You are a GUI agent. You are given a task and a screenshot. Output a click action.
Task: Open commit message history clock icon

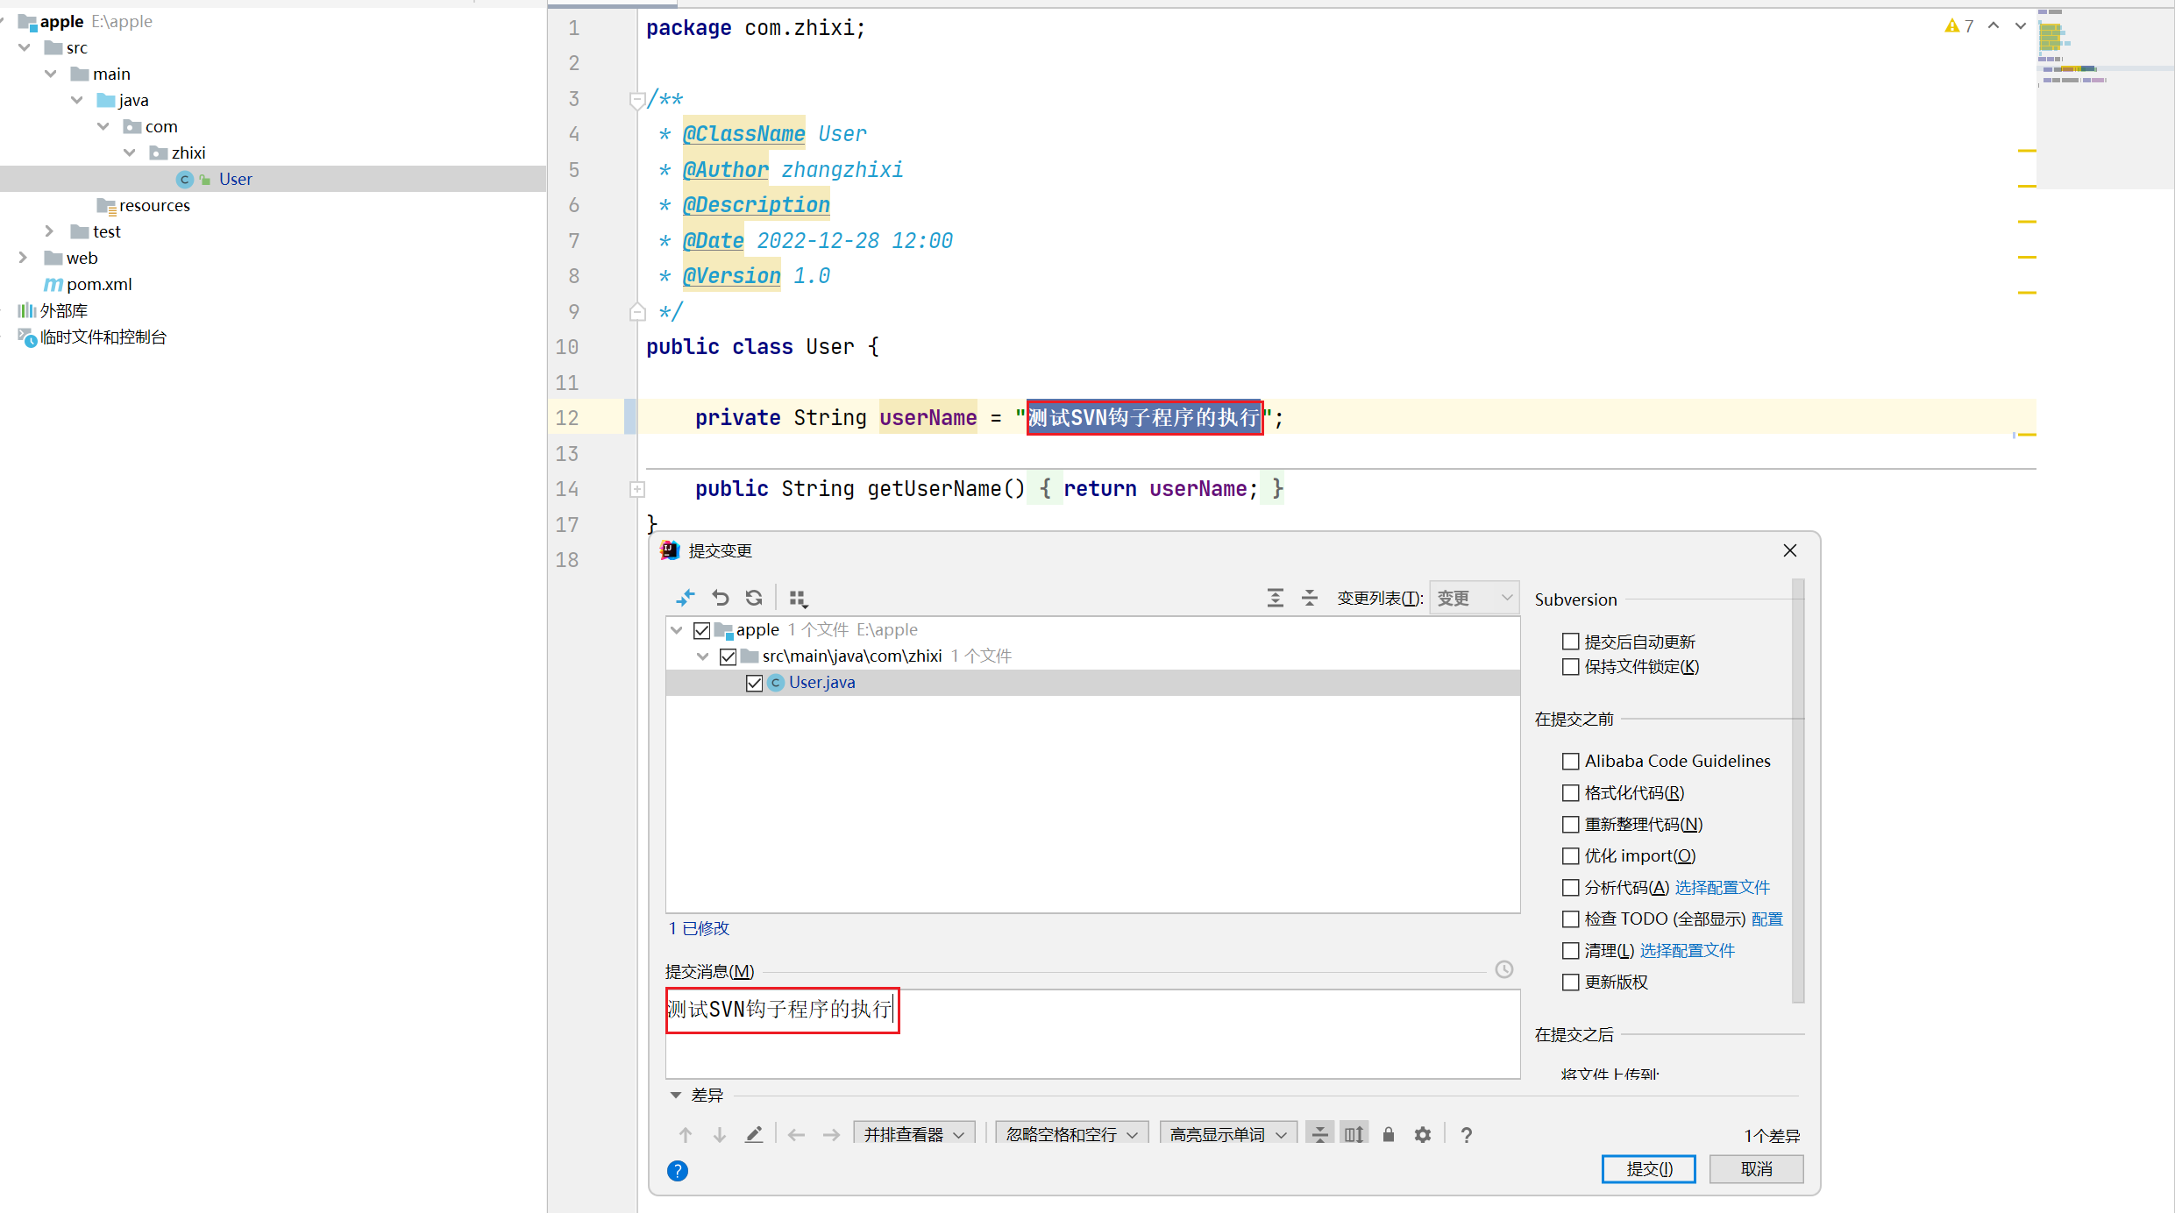click(1503, 969)
